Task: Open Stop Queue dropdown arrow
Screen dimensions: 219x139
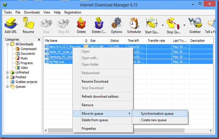Action: pos(184,25)
